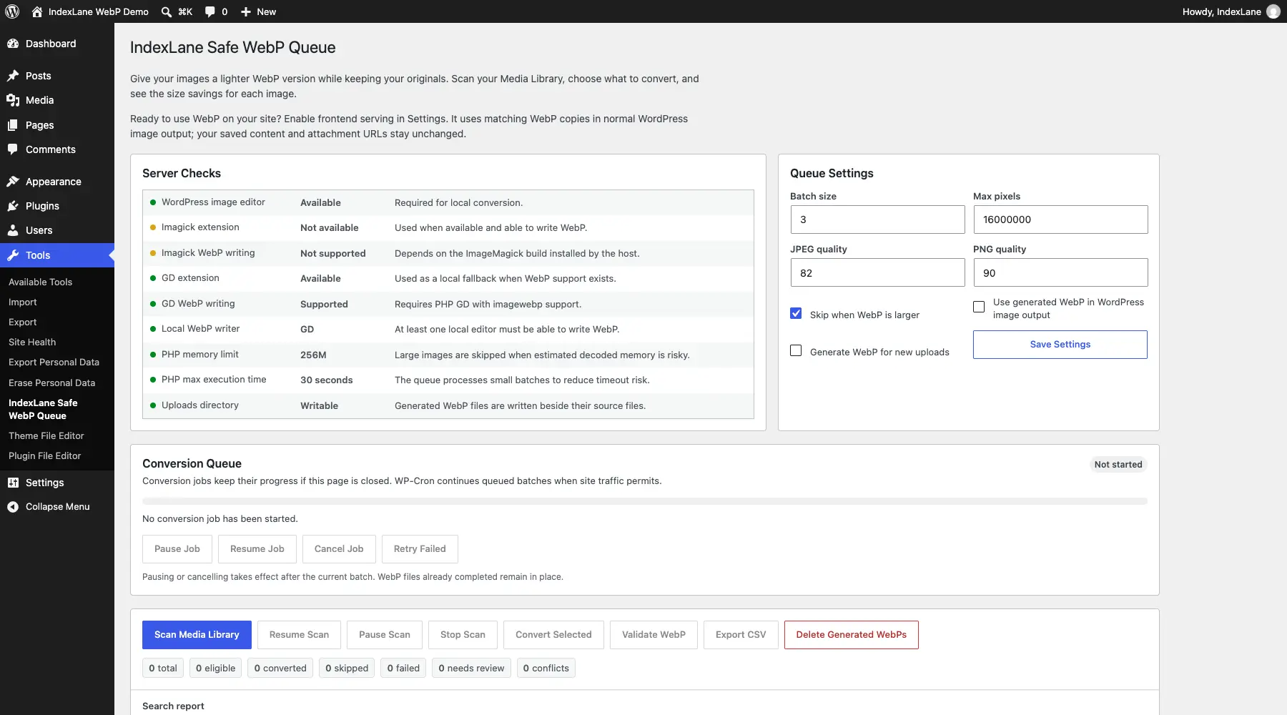
Task: Open the Posts menu
Action: 57,76
